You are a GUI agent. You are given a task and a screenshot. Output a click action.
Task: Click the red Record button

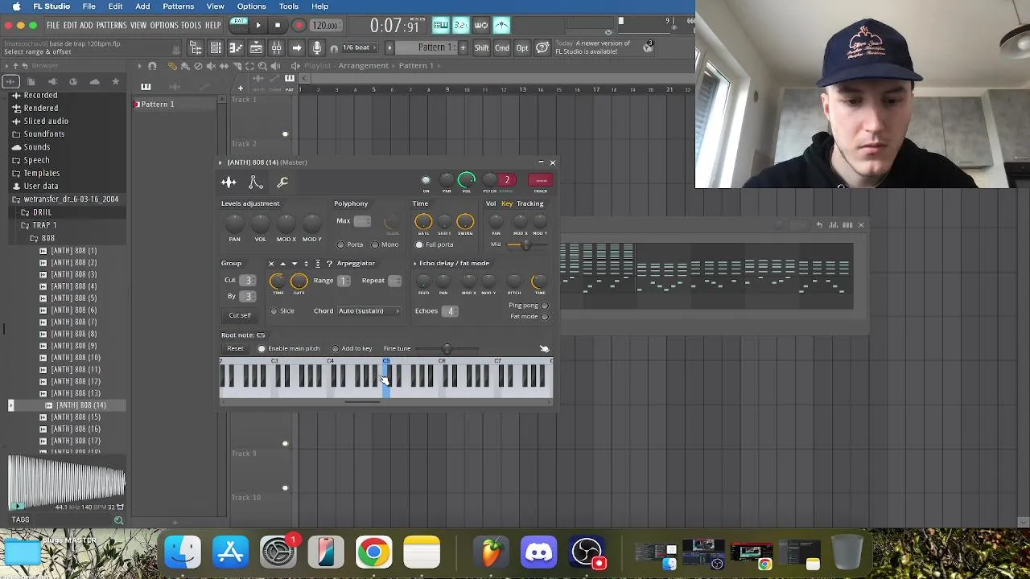pos(298,26)
